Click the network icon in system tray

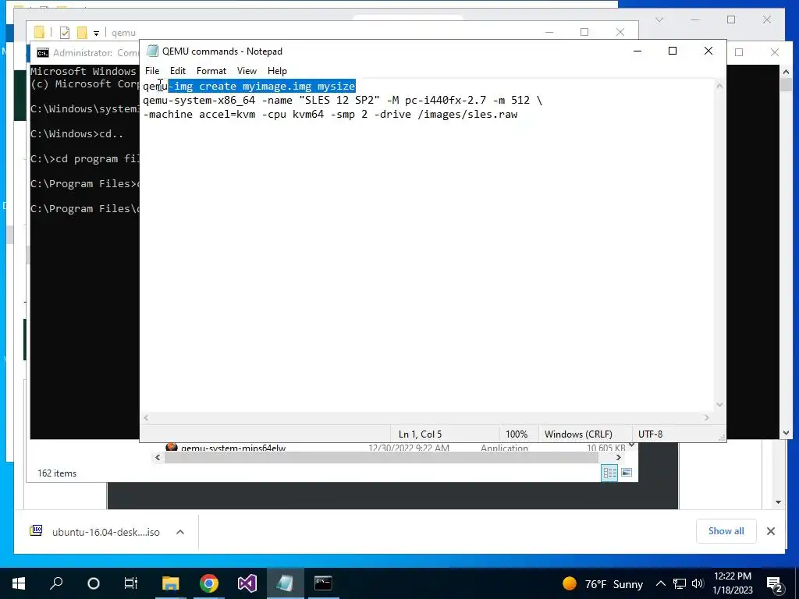coord(680,583)
